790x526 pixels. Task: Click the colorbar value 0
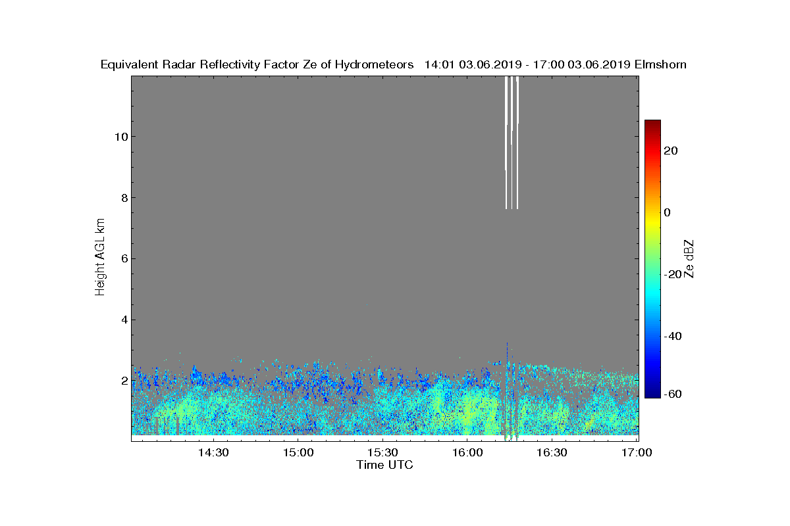click(x=668, y=212)
